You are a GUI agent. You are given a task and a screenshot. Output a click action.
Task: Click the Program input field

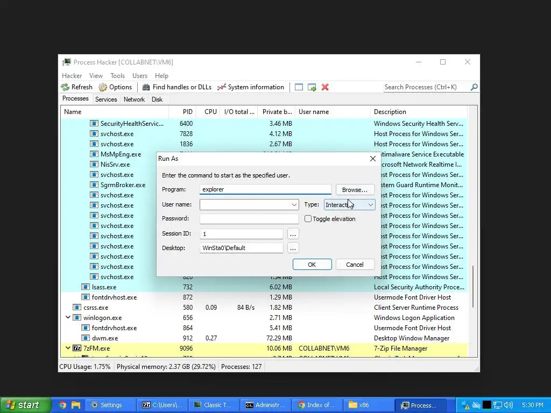tap(265, 189)
